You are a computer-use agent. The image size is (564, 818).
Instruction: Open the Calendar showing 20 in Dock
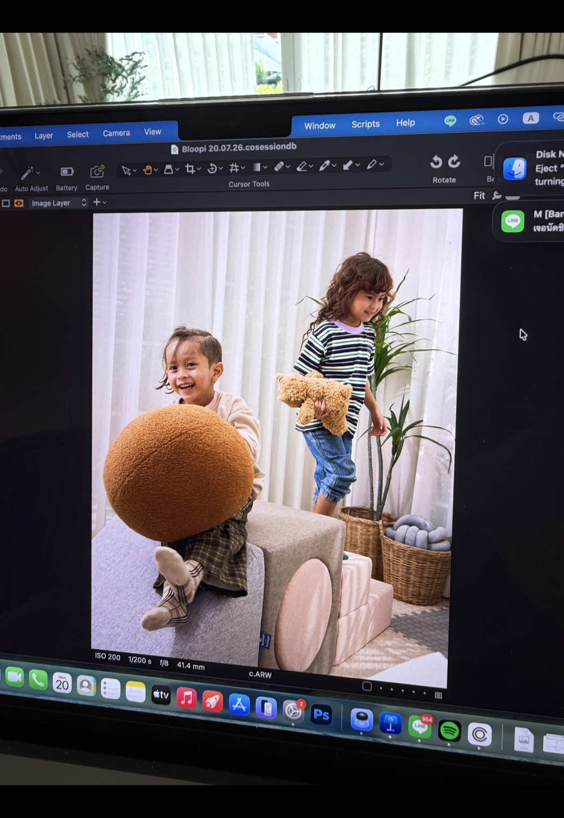coord(62,683)
